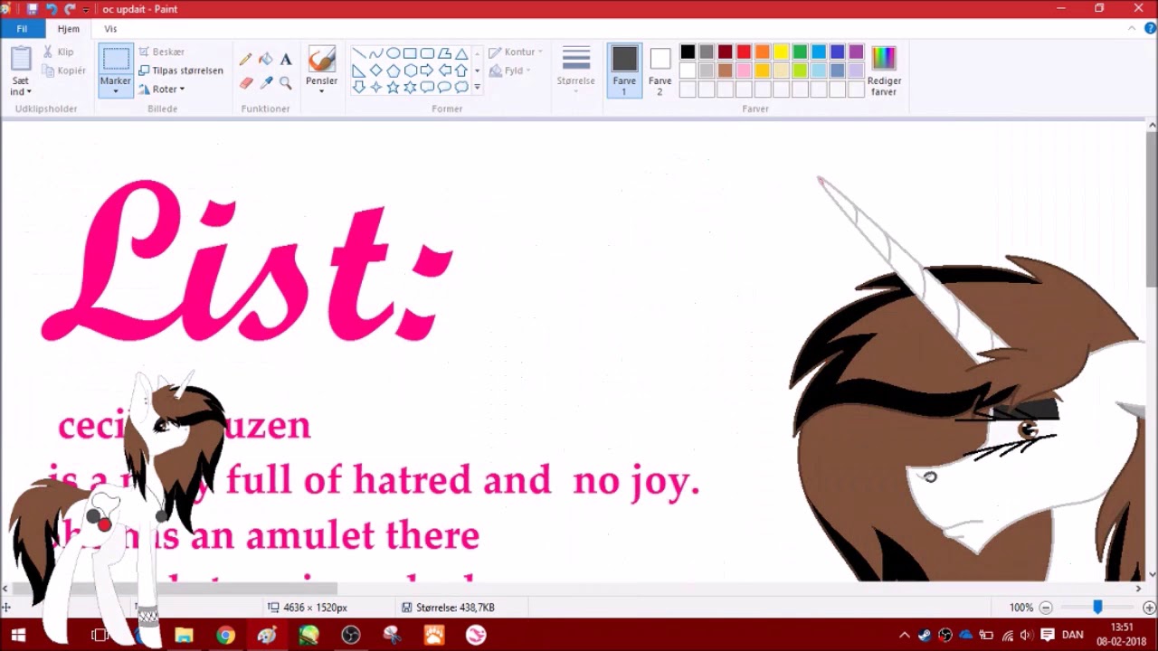Click the zoom slider handle

point(1097,608)
